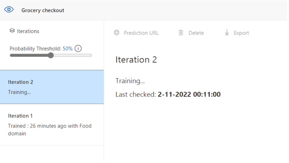The height and width of the screenshot is (163, 289).
Task: Click the 50% threshold value
Action: tap(67, 49)
